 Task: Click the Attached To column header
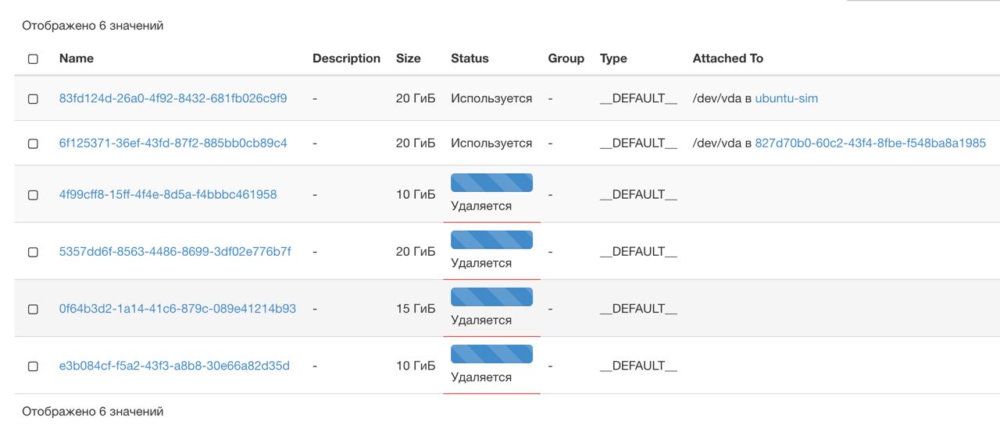tap(727, 58)
